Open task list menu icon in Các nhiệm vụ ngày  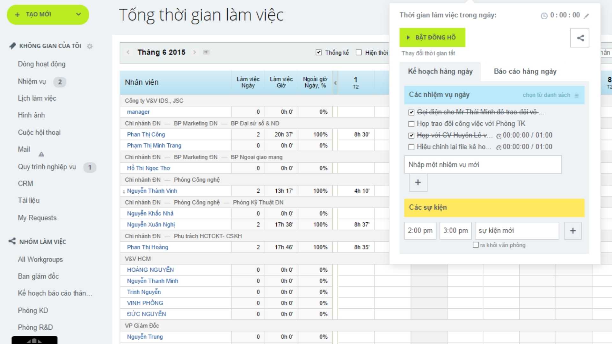577,95
